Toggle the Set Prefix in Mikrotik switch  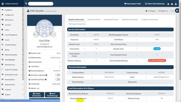(57, 75)
